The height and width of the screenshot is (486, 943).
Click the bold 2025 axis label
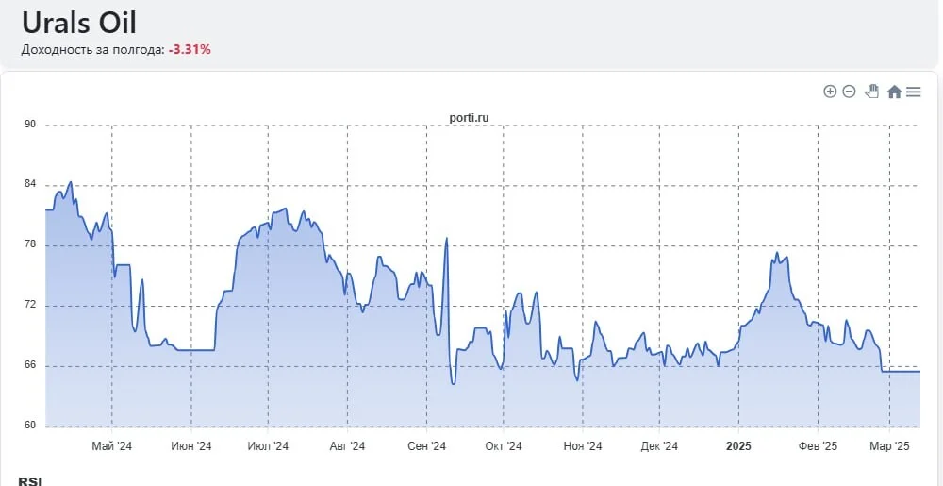tap(738, 447)
